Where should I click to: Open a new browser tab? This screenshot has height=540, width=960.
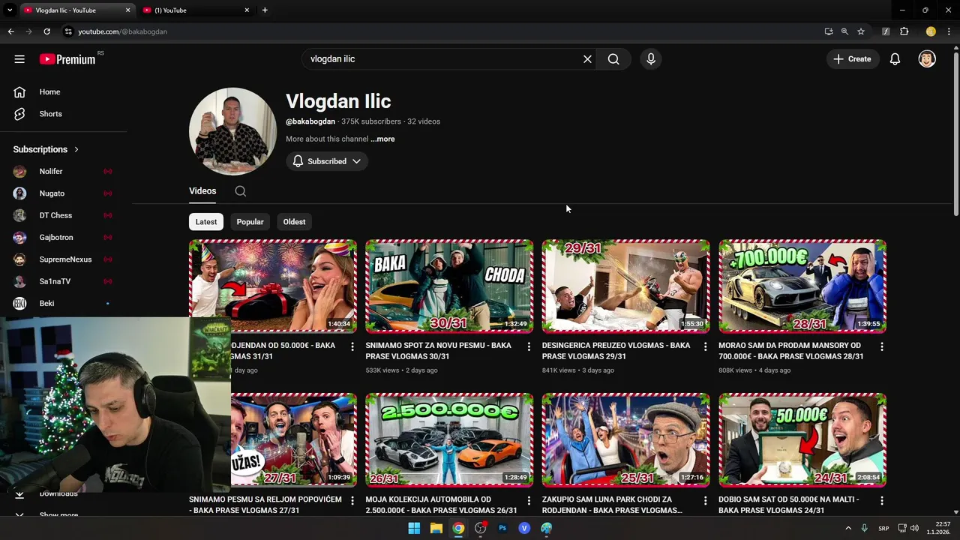pos(265,10)
